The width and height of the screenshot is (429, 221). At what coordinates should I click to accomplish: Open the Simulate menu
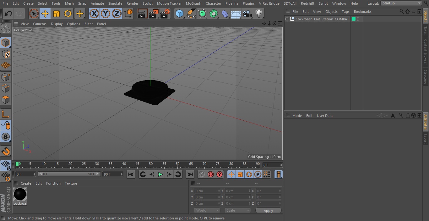115,3
